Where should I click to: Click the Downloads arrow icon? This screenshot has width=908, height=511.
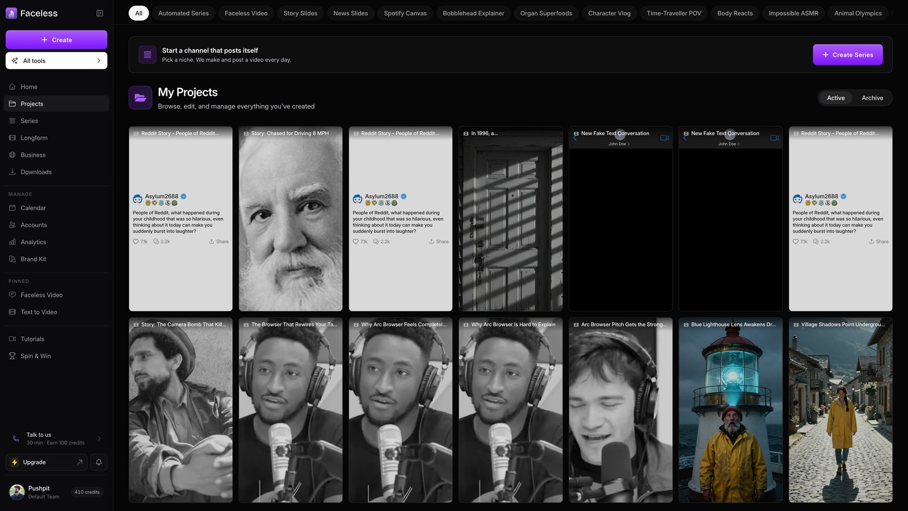click(x=12, y=172)
